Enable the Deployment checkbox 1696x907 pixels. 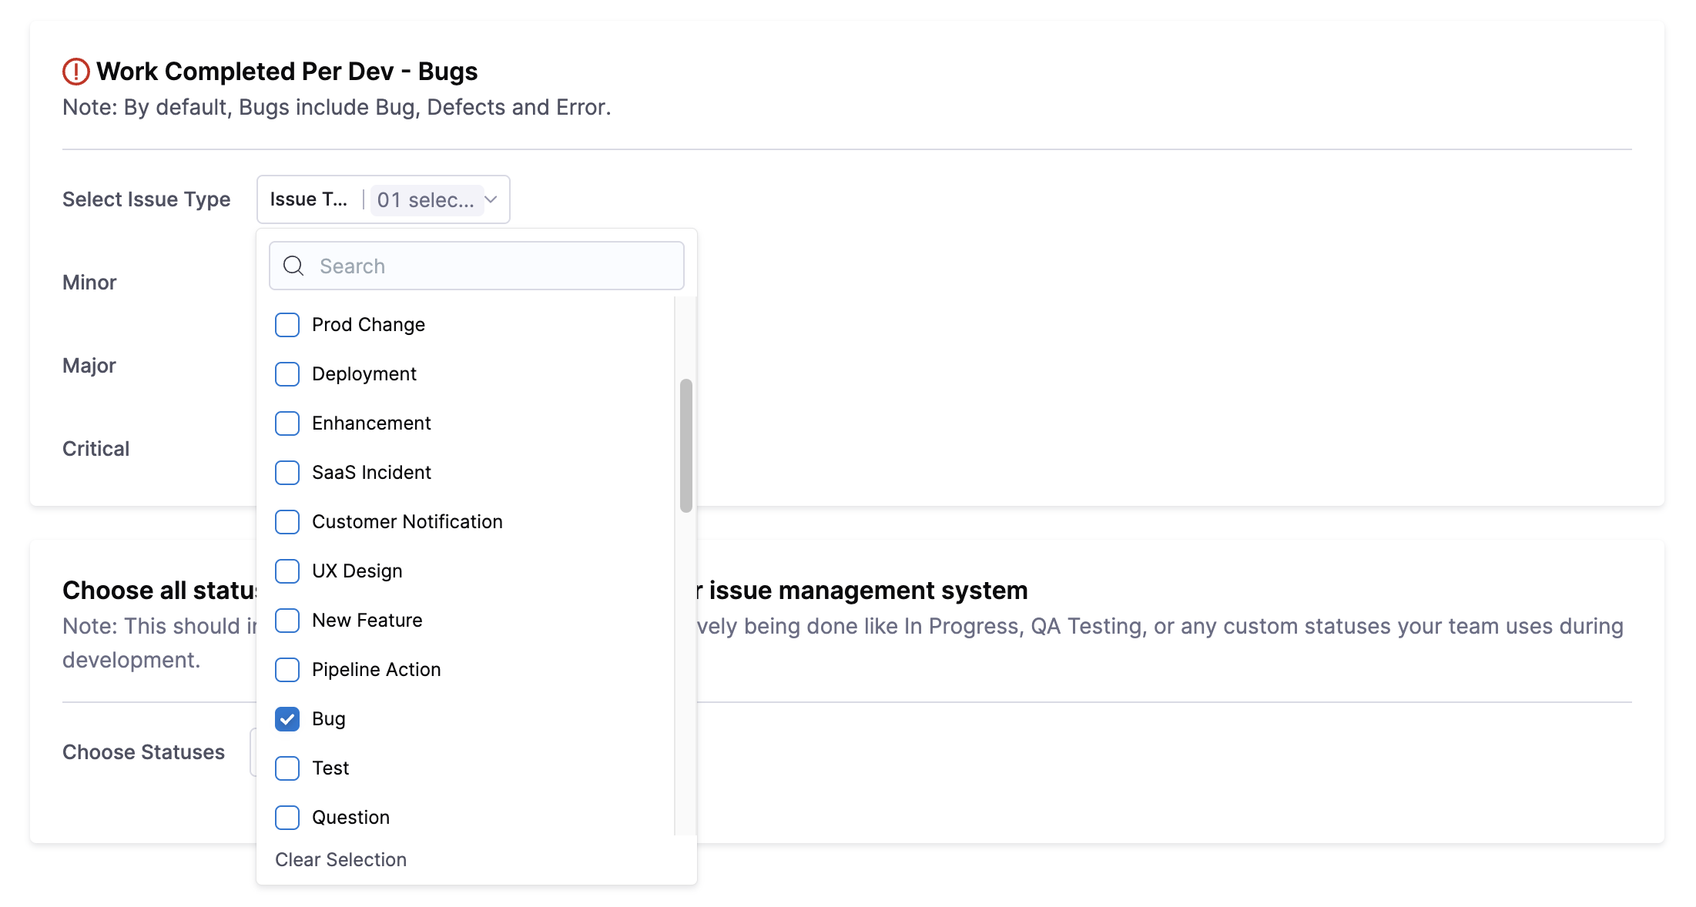(x=287, y=374)
